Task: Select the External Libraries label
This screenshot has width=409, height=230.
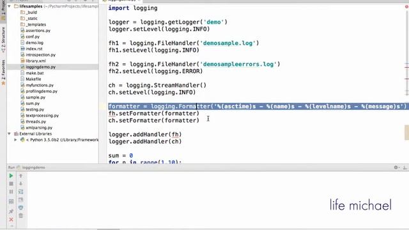Action: tap(36, 134)
